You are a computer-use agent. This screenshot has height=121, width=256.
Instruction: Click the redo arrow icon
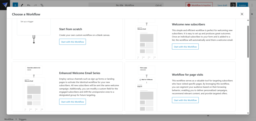tap(35, 5)
